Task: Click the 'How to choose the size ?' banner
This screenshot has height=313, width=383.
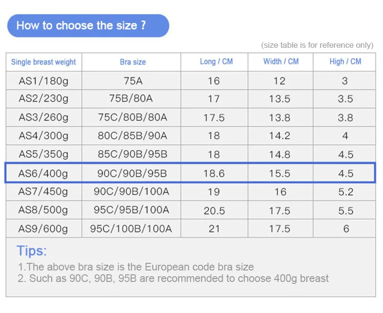Action: coord(88,26)
